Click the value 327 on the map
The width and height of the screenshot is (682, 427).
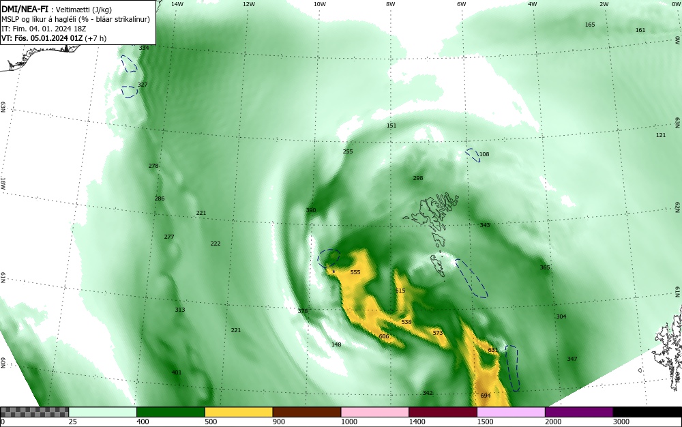pos(143,85)
